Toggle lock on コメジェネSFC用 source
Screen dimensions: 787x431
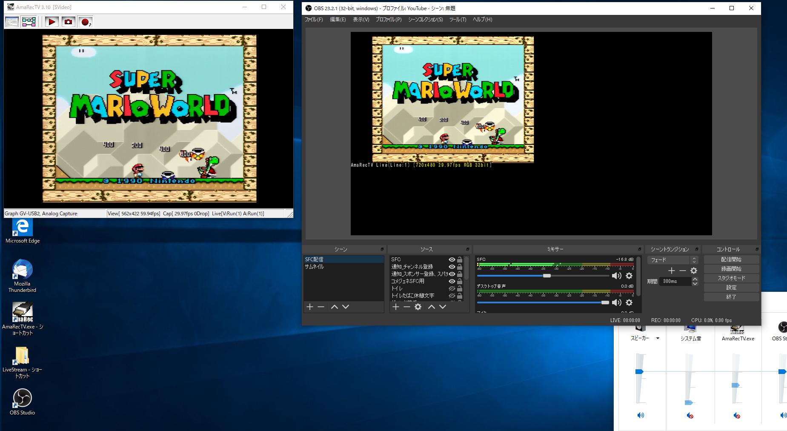[x=460, y=281]
